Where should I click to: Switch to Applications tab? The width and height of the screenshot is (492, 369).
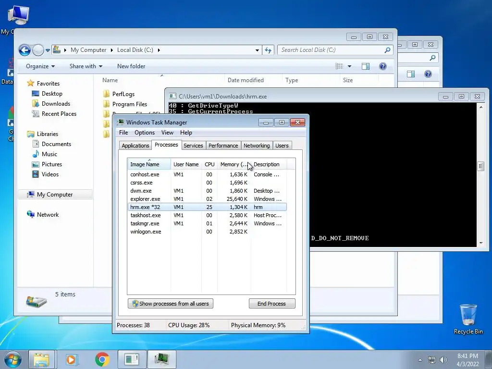pos(135,146)
